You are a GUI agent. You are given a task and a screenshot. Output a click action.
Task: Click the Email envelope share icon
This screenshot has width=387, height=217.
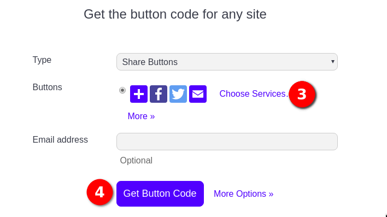click(198, 94)
